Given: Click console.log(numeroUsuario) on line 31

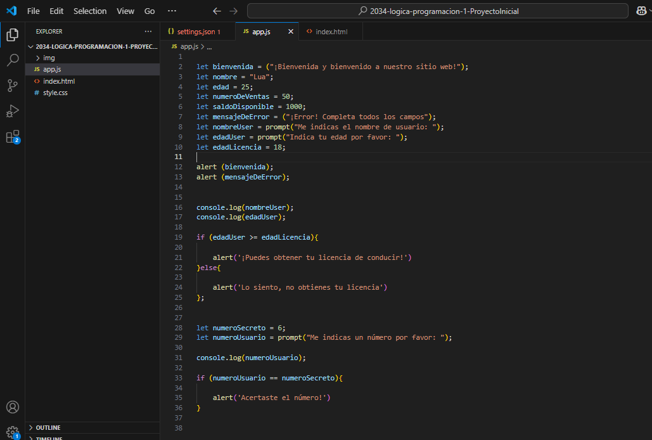Looking at the screenshot, I should [x=251, y=358].
